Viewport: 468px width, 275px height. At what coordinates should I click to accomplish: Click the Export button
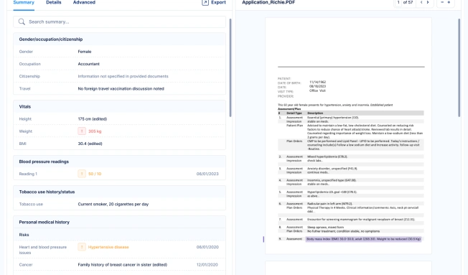tap(214, 2)
